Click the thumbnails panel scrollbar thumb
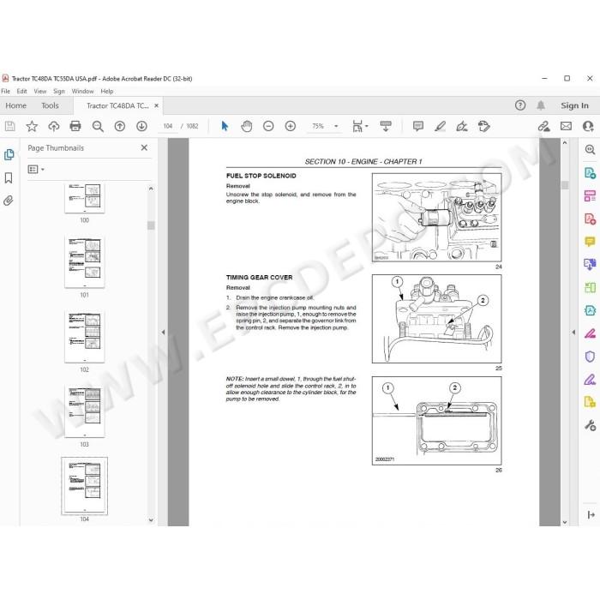 click(x=151, y=225)
